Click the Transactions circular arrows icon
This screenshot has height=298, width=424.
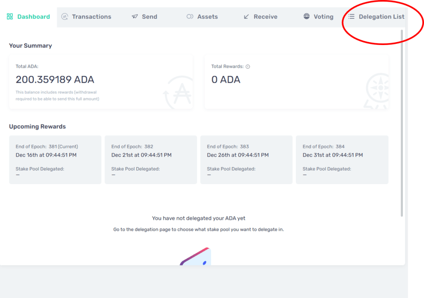[x=65, y=17]
